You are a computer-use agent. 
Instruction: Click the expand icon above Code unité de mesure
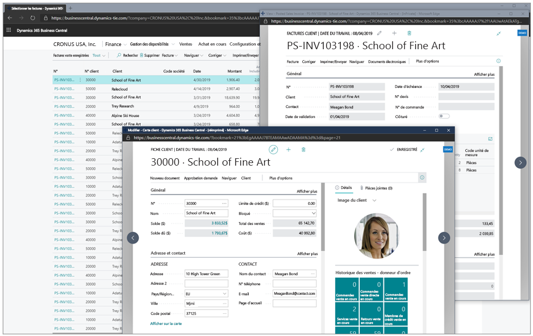pos(490,139)
